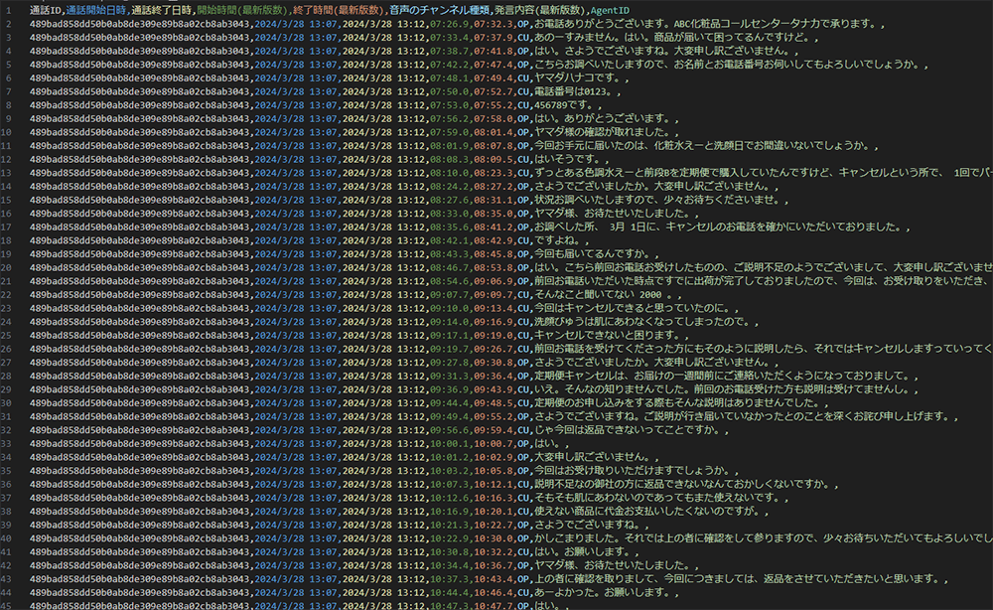Click the text 深くお詫び申し上げます
This screenshot has width=993, height=610.
pos(894,417)
